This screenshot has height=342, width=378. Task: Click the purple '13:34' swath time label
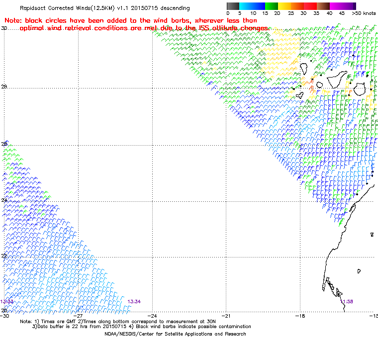134,302
